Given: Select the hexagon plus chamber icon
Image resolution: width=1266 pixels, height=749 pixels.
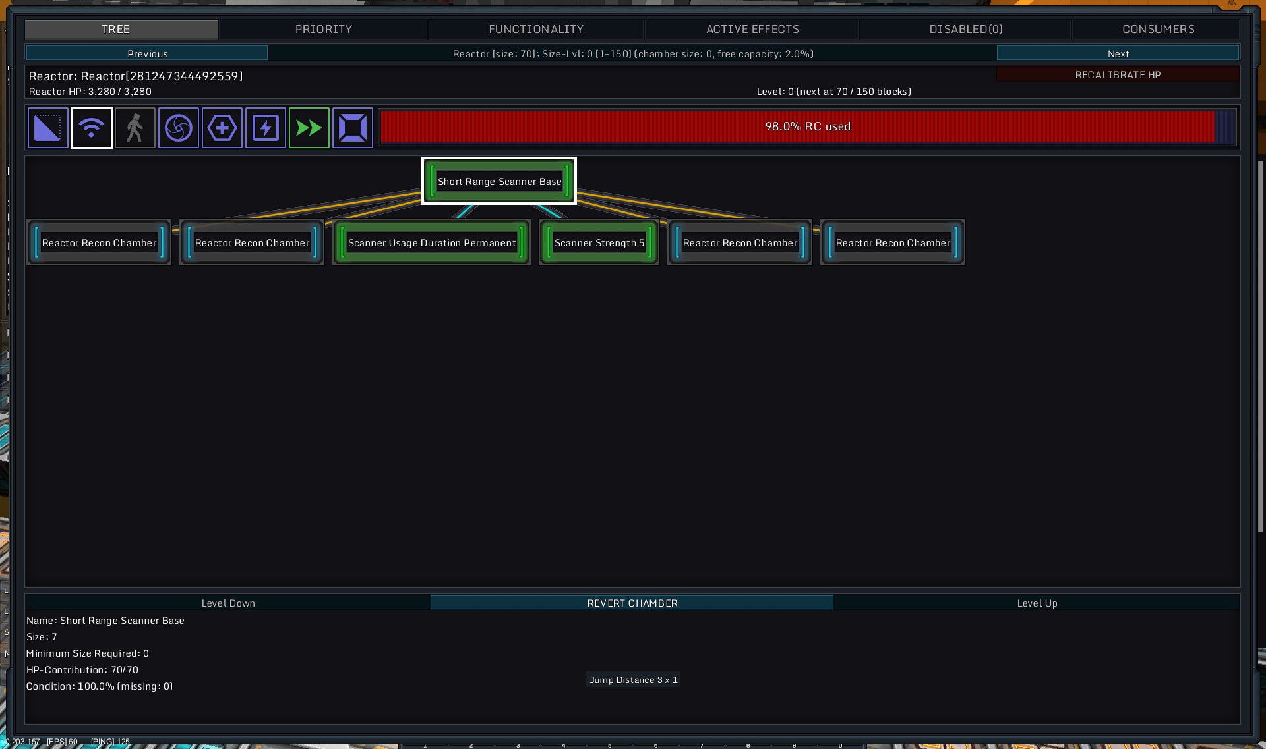Looking at the screenshot, I should [x=222, y=128].
